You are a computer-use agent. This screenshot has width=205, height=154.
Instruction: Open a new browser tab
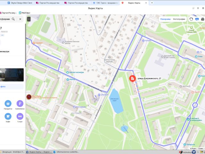coord(152,3)
